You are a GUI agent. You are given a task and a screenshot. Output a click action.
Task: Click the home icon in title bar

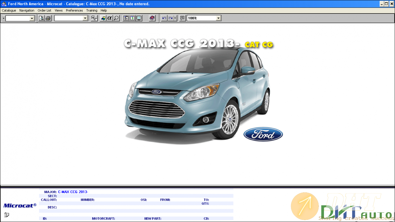coord(4,4)
